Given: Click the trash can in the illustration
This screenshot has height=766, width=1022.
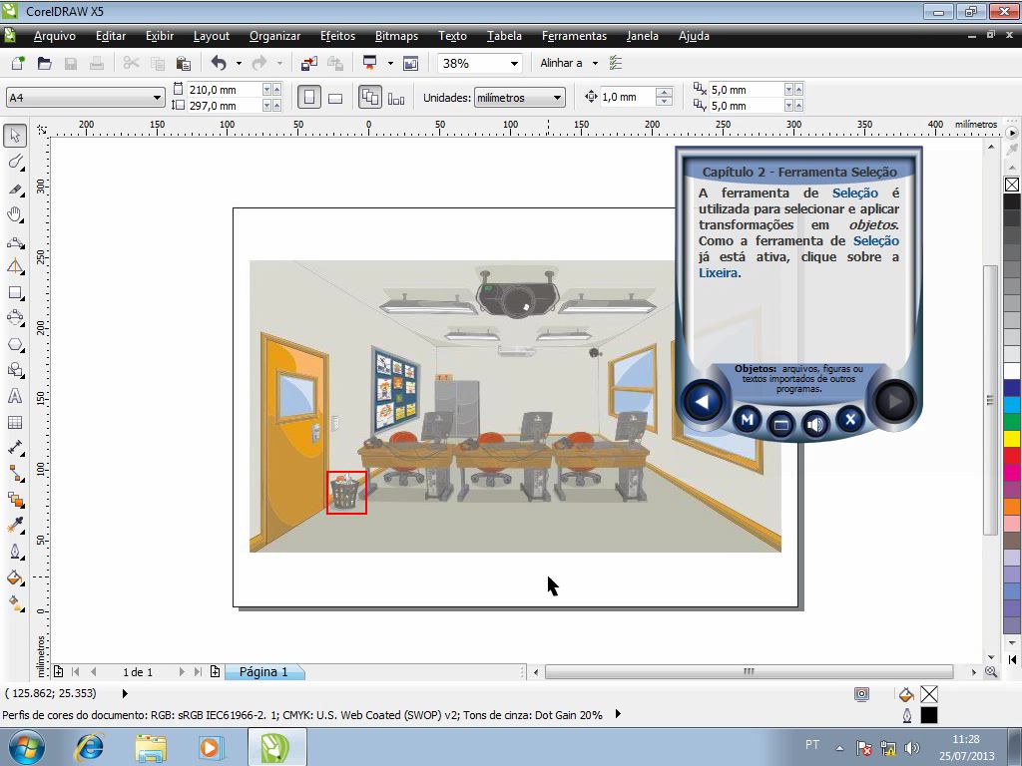Looking at the screenshot, I should tap(346, 493).
